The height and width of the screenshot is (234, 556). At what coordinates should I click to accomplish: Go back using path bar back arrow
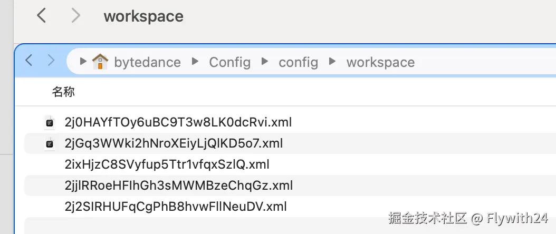(29, 61)
